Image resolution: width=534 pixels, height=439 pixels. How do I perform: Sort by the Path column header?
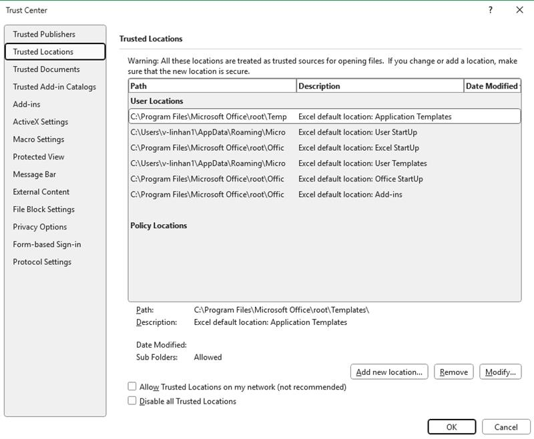click(x=212, y=86)
